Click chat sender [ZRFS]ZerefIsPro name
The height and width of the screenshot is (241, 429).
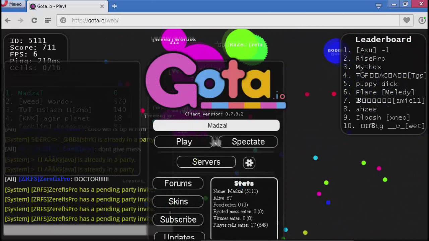click(45, 179)
